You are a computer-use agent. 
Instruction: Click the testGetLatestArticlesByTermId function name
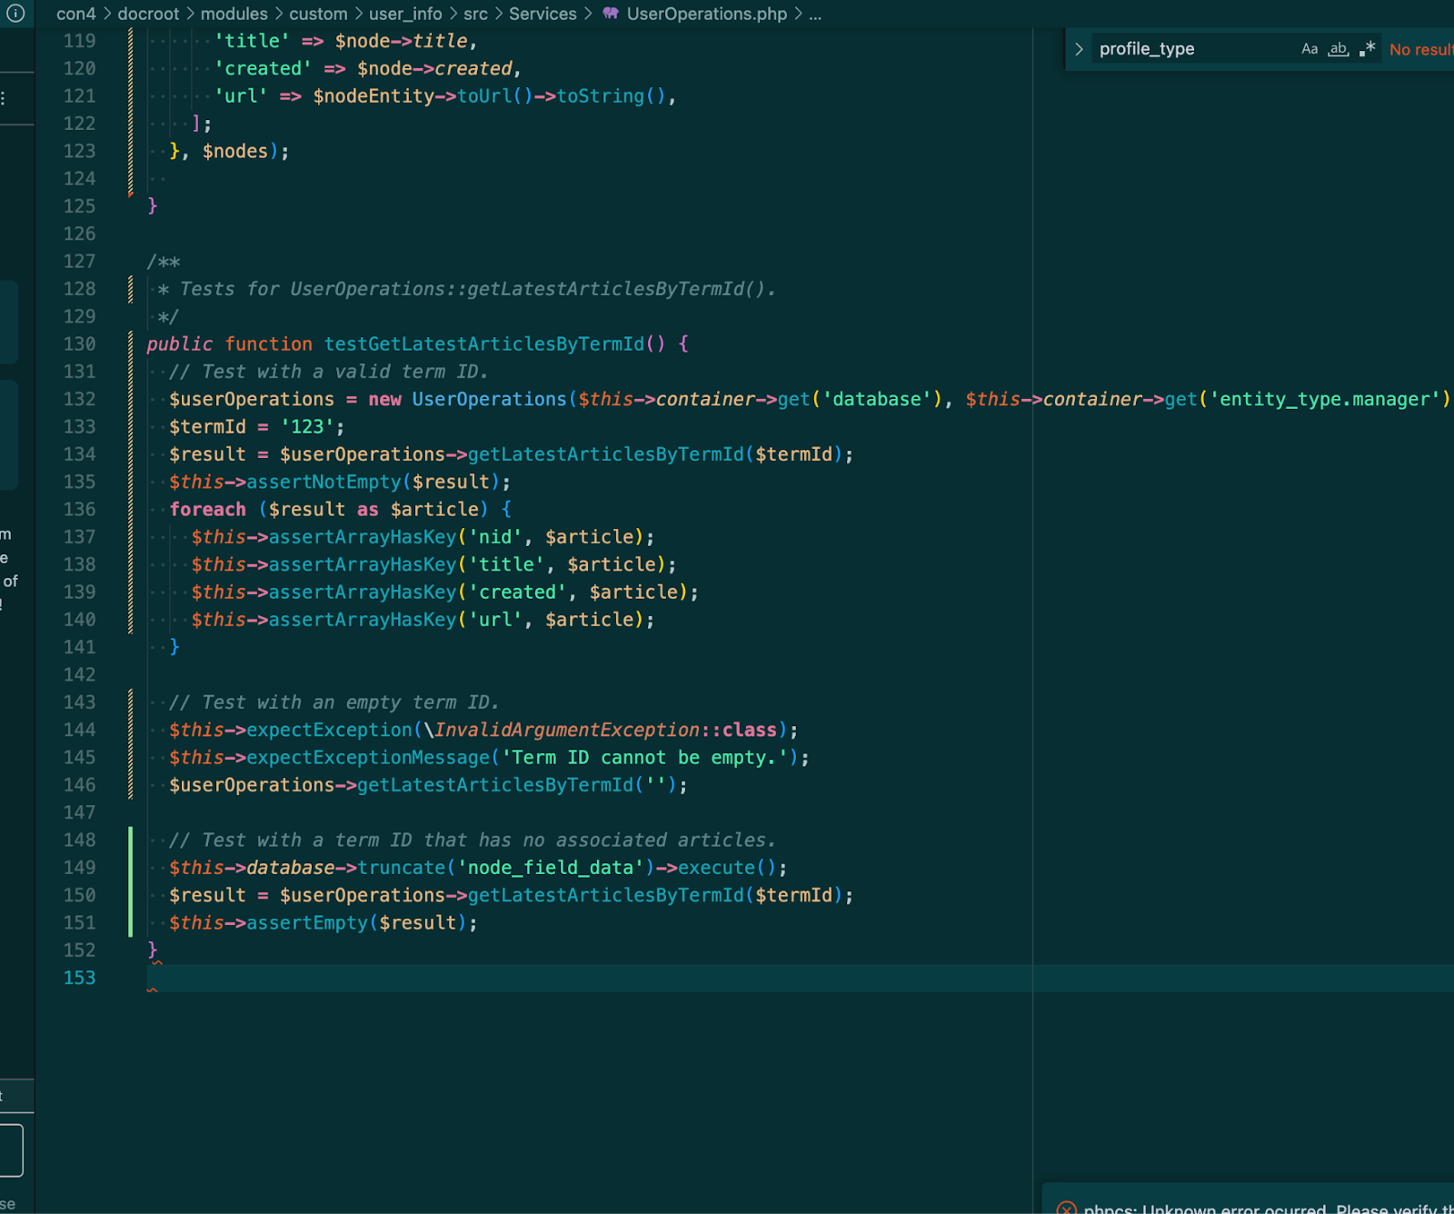(x=484, y=344)
